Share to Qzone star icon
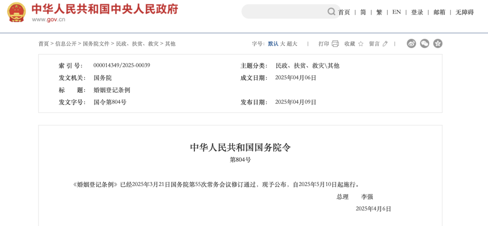488x226 pixels. [438, 44]
